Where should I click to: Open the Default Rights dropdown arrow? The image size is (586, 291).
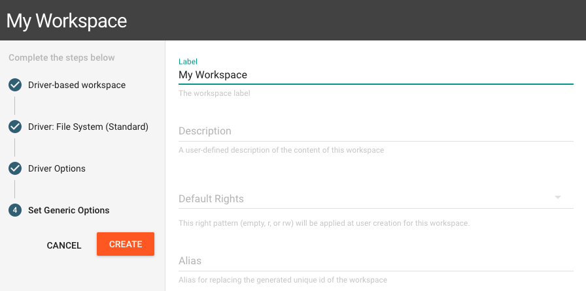tap(558, 197)
